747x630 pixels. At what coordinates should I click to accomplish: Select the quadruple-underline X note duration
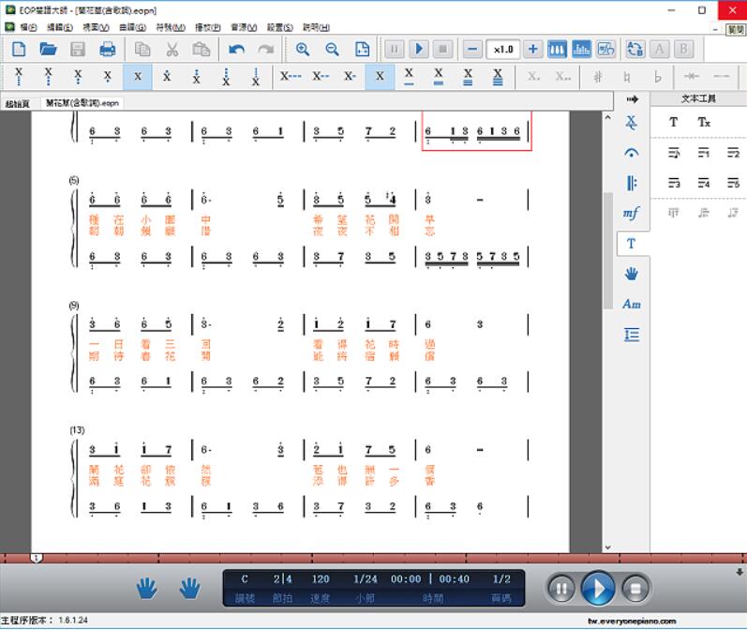pyautogui.click(x=498, y=77)
